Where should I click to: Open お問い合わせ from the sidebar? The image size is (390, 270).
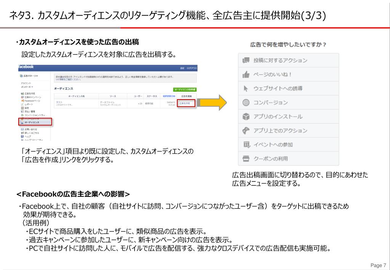[29, 129]
